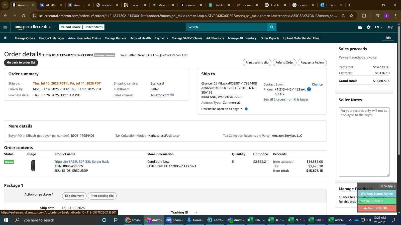Click Open App on the tracker widget
Viewport: 401px width, 225px height.
click(x=387, y=186)
